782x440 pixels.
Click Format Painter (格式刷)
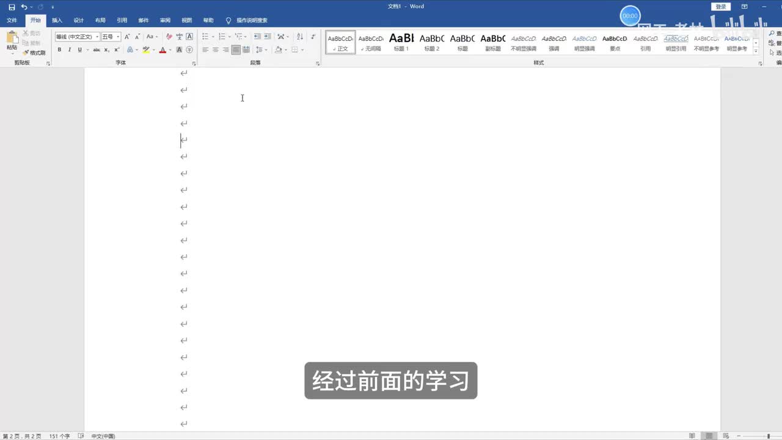[34, 53]
